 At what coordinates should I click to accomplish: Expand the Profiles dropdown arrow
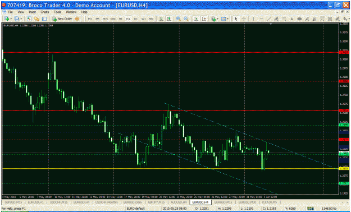pos(21,19)
